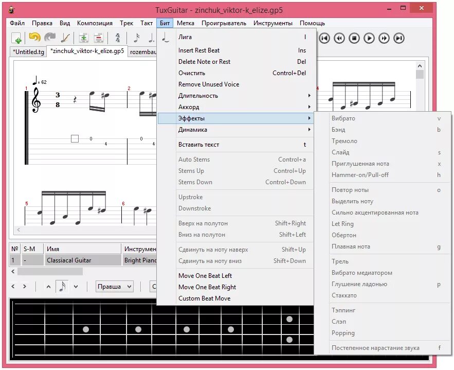The height and width of the screenshot is (370, 454).
Task: Open the Проигрыватель menu
Action: coord(224,23)
